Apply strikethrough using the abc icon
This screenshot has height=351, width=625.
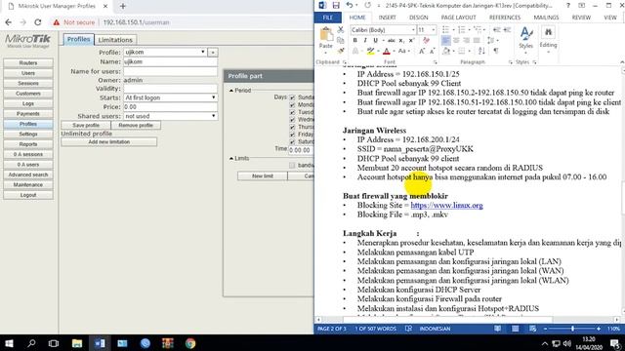coord(392,40)
